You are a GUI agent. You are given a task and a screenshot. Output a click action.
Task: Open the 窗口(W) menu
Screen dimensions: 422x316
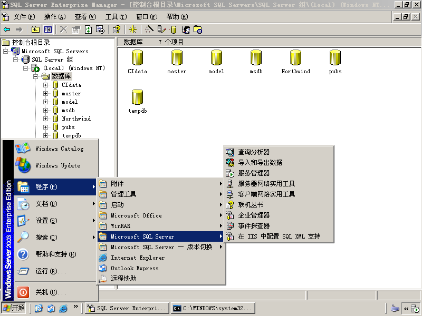(147, 17)
